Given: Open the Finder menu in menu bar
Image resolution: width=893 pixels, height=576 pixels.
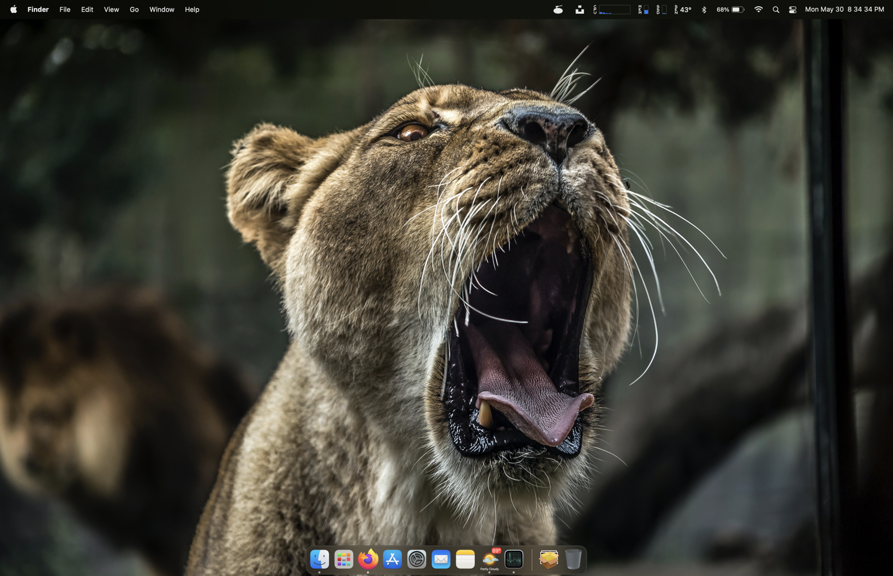Looking at the screenshot, I should coord(38,9).
